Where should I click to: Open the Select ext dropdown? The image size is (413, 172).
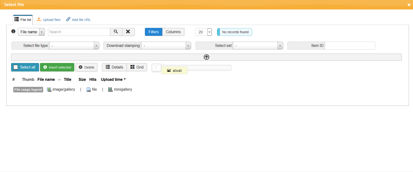[x=258, y=46]
